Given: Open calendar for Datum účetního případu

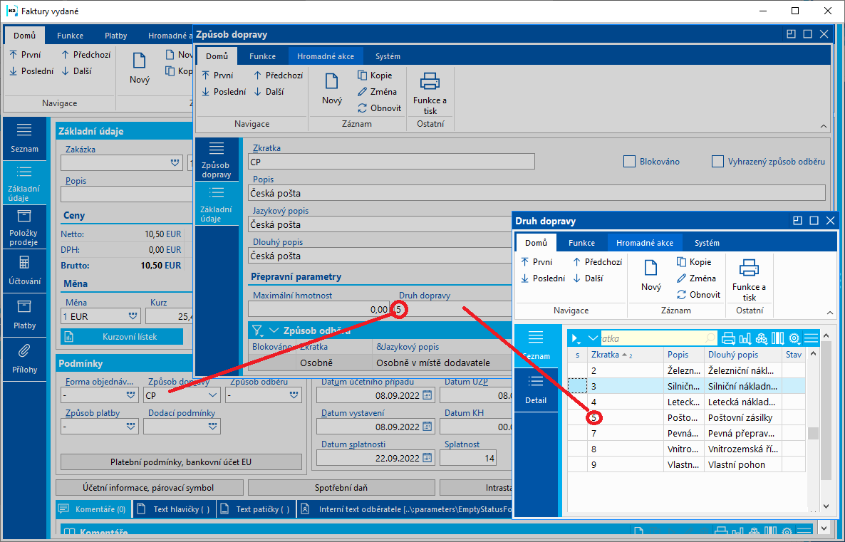Looking at the screenshot, I should coord(427,395).
